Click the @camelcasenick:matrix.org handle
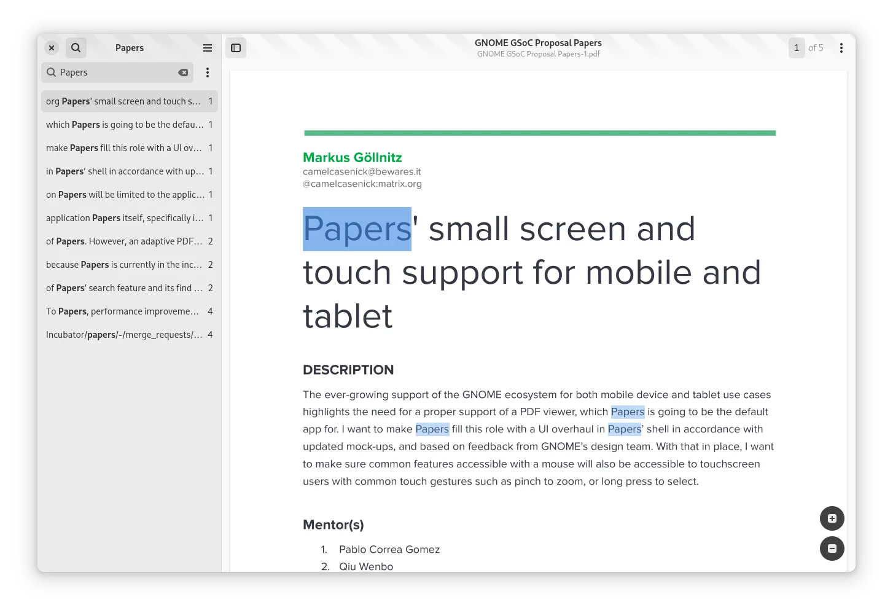Image resolution: width=893 pixels, height=613 pixels. click(362, 184)
